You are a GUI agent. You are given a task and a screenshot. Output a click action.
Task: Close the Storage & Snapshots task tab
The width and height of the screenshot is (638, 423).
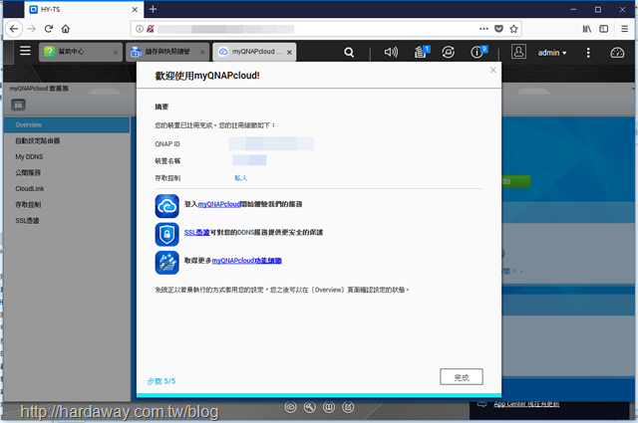[x=202, y=53]
